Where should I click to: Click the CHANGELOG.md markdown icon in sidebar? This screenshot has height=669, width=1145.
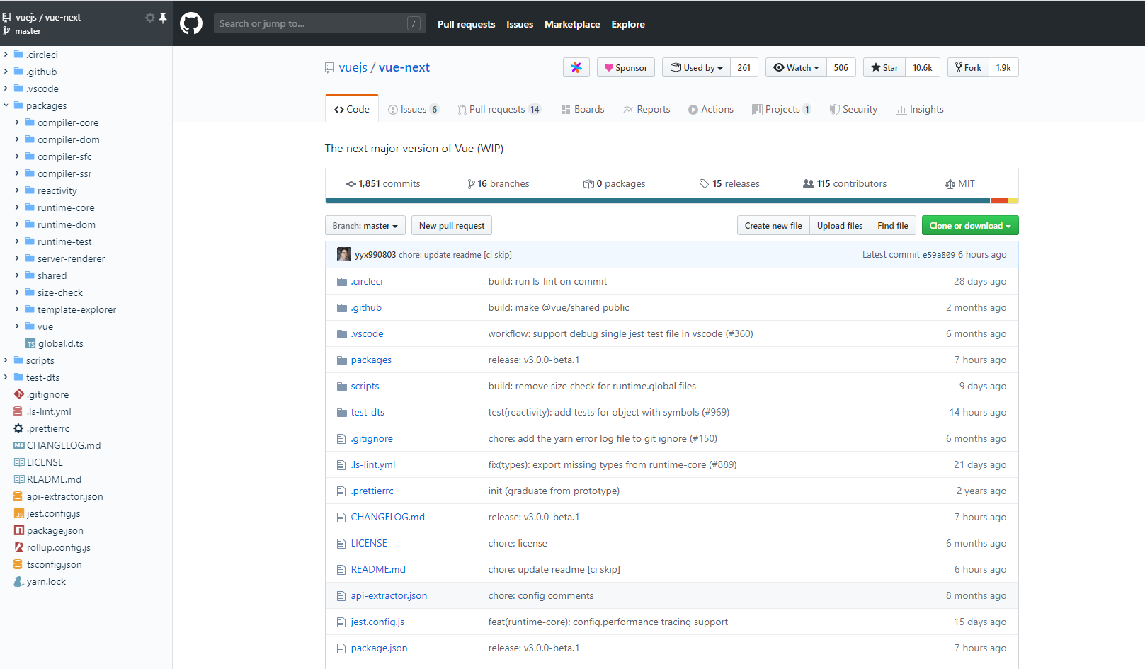click(19, 445)
